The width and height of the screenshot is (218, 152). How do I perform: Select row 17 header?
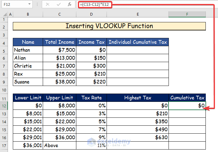click(4, 146)
